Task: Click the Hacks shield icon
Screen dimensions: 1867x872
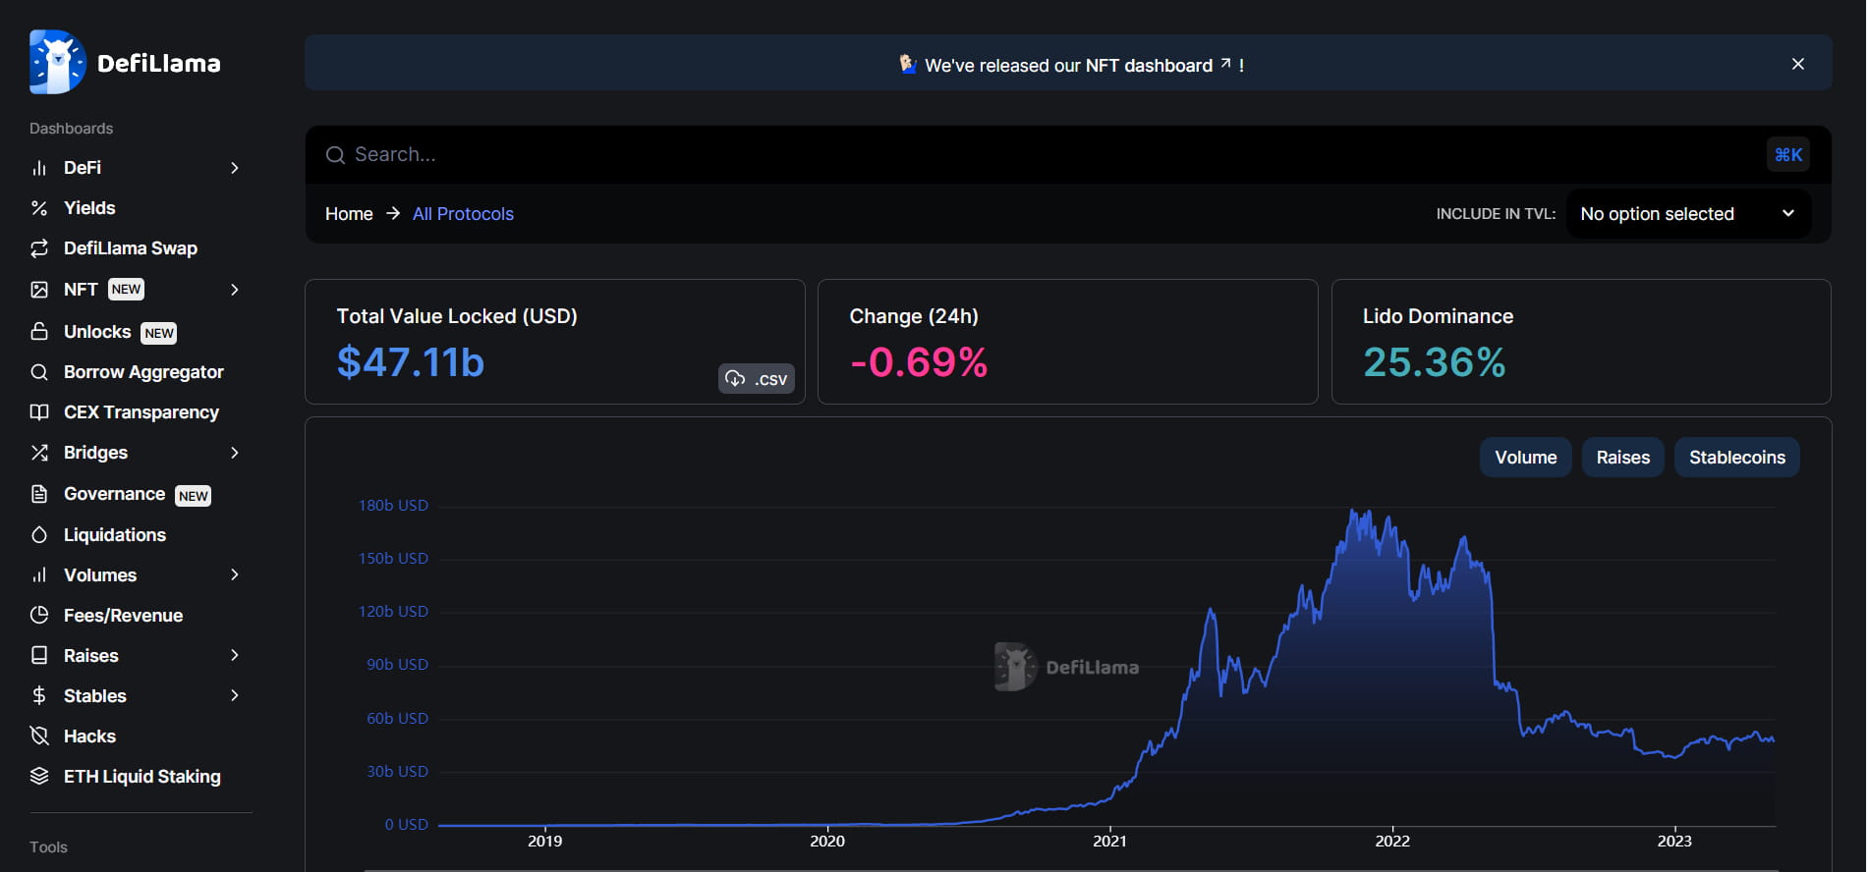Action: [x=39, y=736]
